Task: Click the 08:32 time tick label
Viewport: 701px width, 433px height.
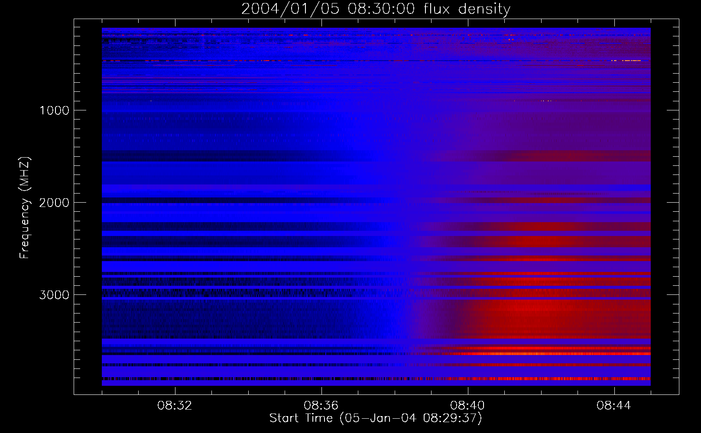Action: pyautogui.click(x=175, y=406)
